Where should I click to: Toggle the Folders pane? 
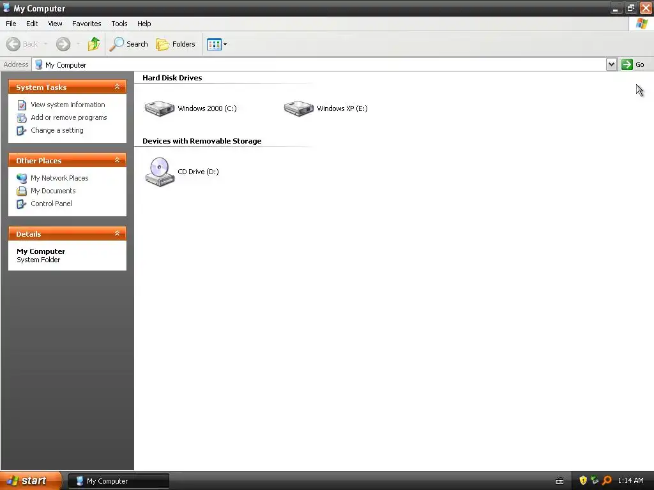(x=176, y=44)
